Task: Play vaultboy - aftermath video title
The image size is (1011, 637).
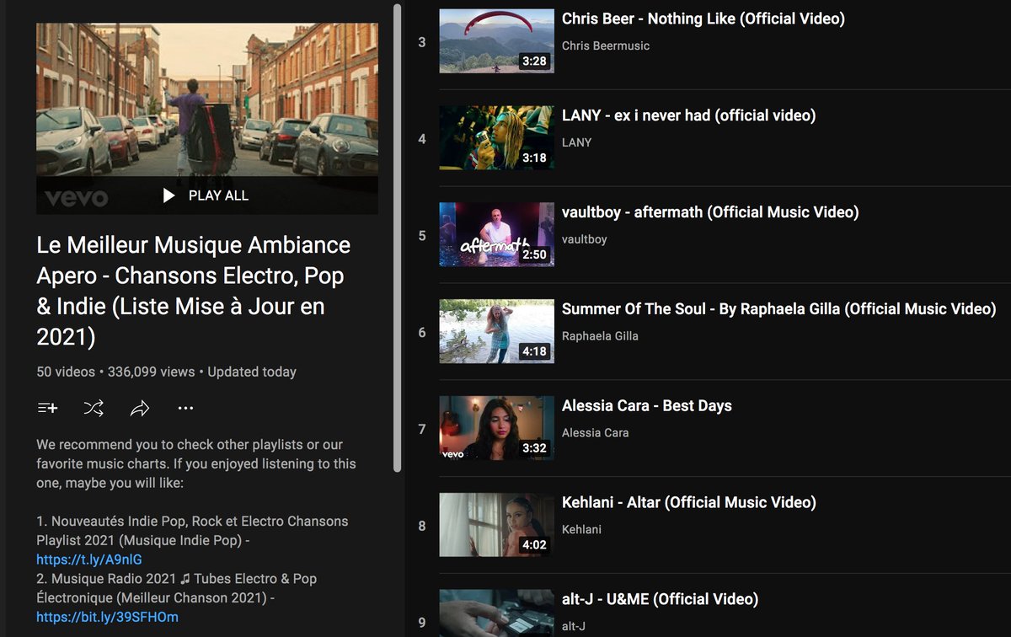Action: coord(710,212)
